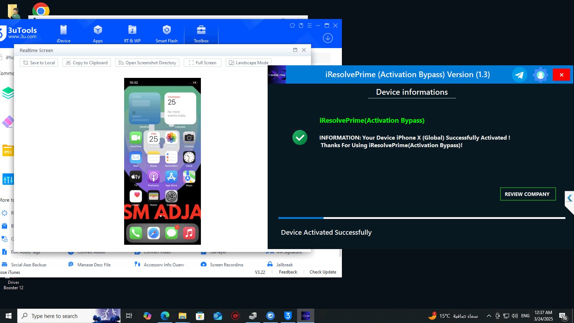This screenshot has width=574, height=323.
Task: Tap Safari in the iPhone dock
Action: click(154, 233)
